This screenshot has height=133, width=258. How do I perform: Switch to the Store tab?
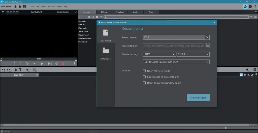point(151,12)
